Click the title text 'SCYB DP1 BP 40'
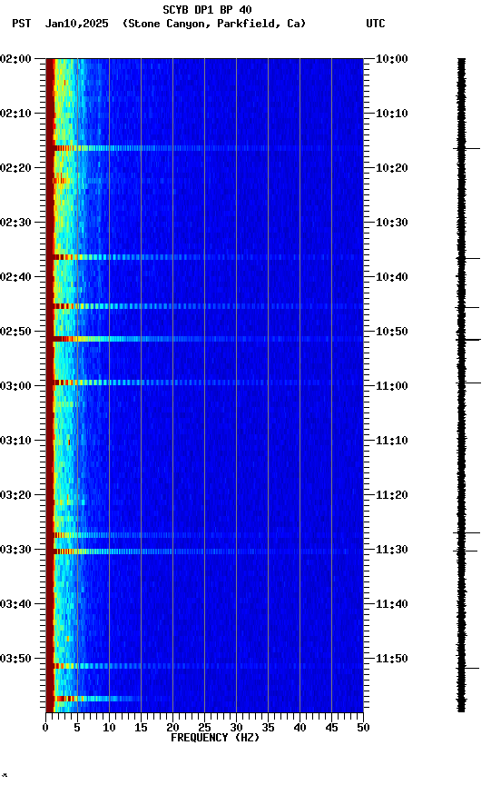 (207, 10)
